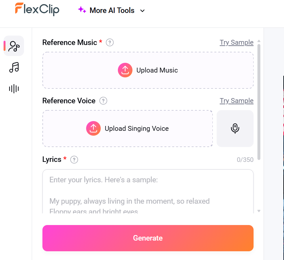The height and width of the screenshot is (260, 284).
Task: Open the More AI Tools menu
Action: tap(112, 10)
